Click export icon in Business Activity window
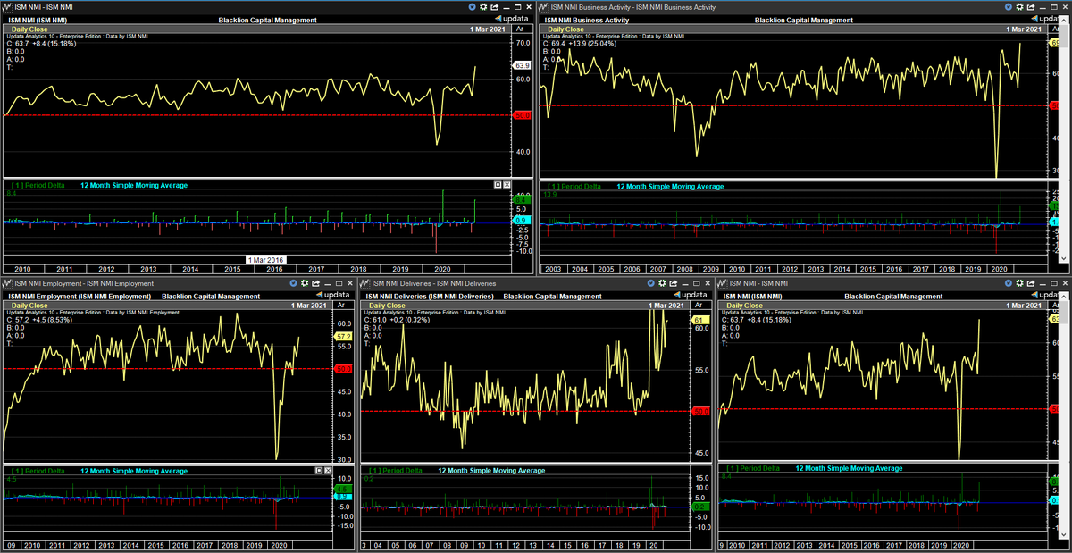This screenshot has width=1072, height=553. tap(1031, 7)
